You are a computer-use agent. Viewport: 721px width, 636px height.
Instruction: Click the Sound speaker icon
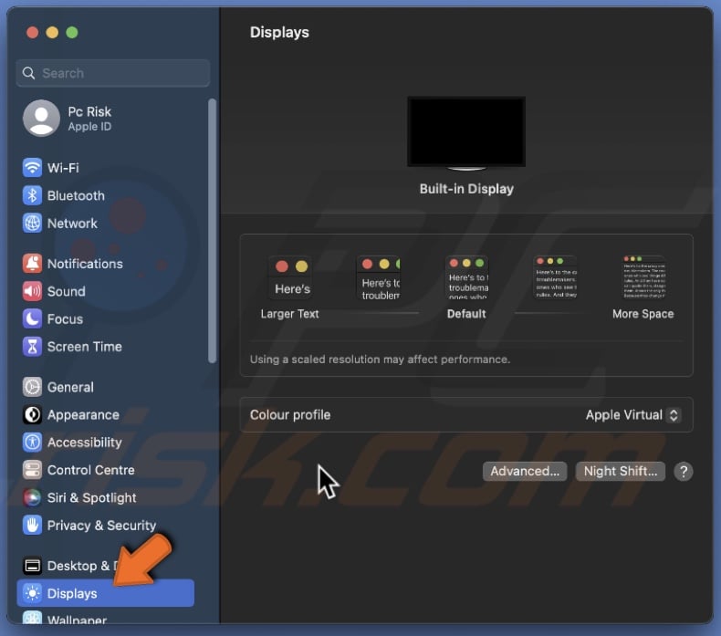pyautogui.click(x=32, y=291)
